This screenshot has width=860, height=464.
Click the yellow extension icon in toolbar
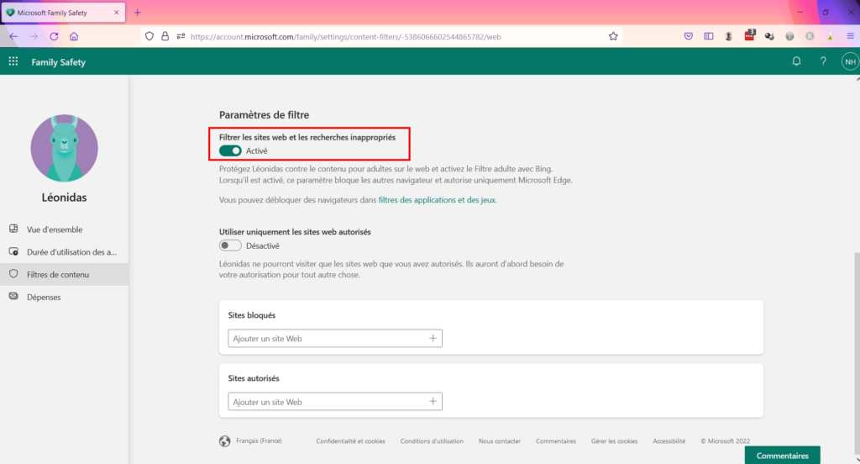830,36
